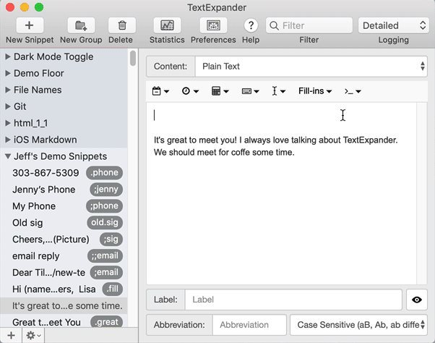
Task: Toggle label preview eye button
Action: (x=417, y=300)
